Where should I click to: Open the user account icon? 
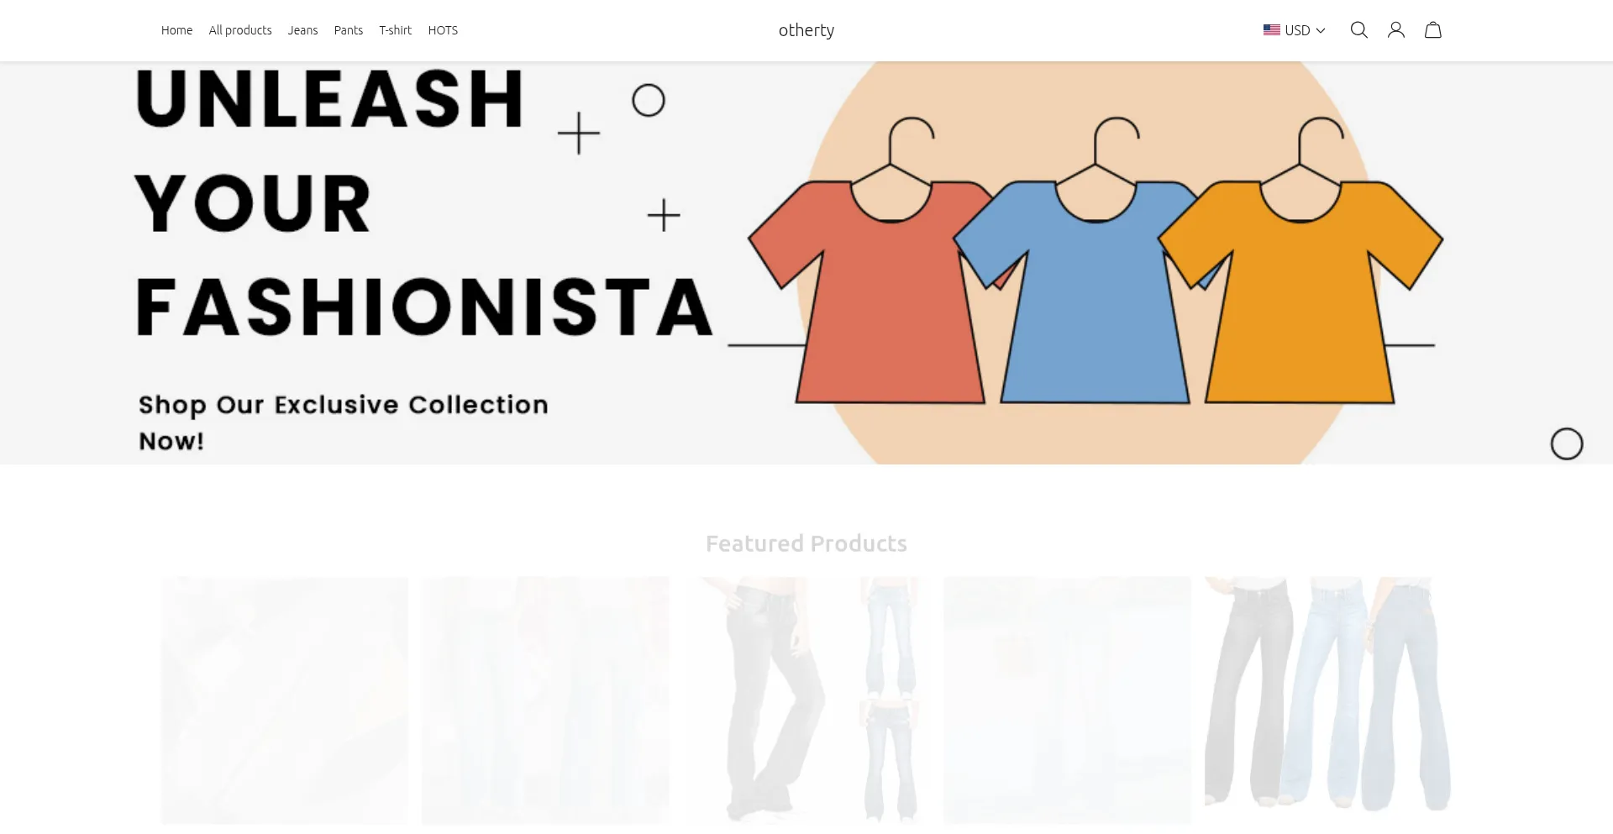click(1395, 30)
